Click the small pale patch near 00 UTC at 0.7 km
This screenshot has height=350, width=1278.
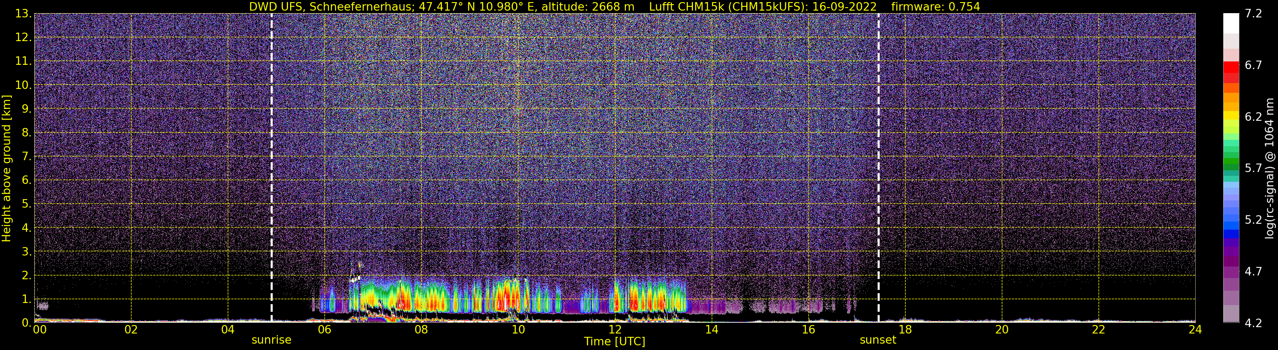(43, 306)
